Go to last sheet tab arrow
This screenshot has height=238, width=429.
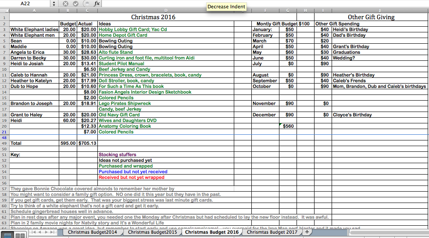pos(52,232)
